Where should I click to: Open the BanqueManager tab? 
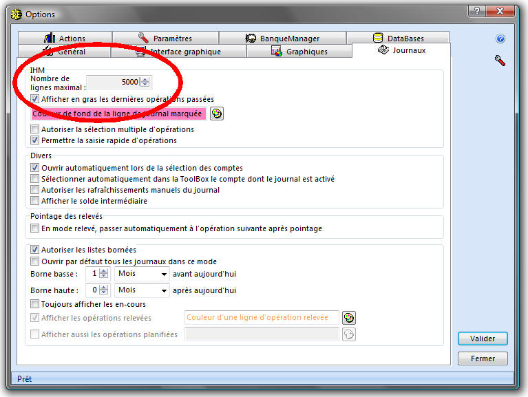pos(282,39)
